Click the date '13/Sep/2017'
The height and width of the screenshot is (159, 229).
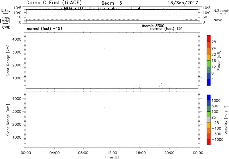[183, 3]
